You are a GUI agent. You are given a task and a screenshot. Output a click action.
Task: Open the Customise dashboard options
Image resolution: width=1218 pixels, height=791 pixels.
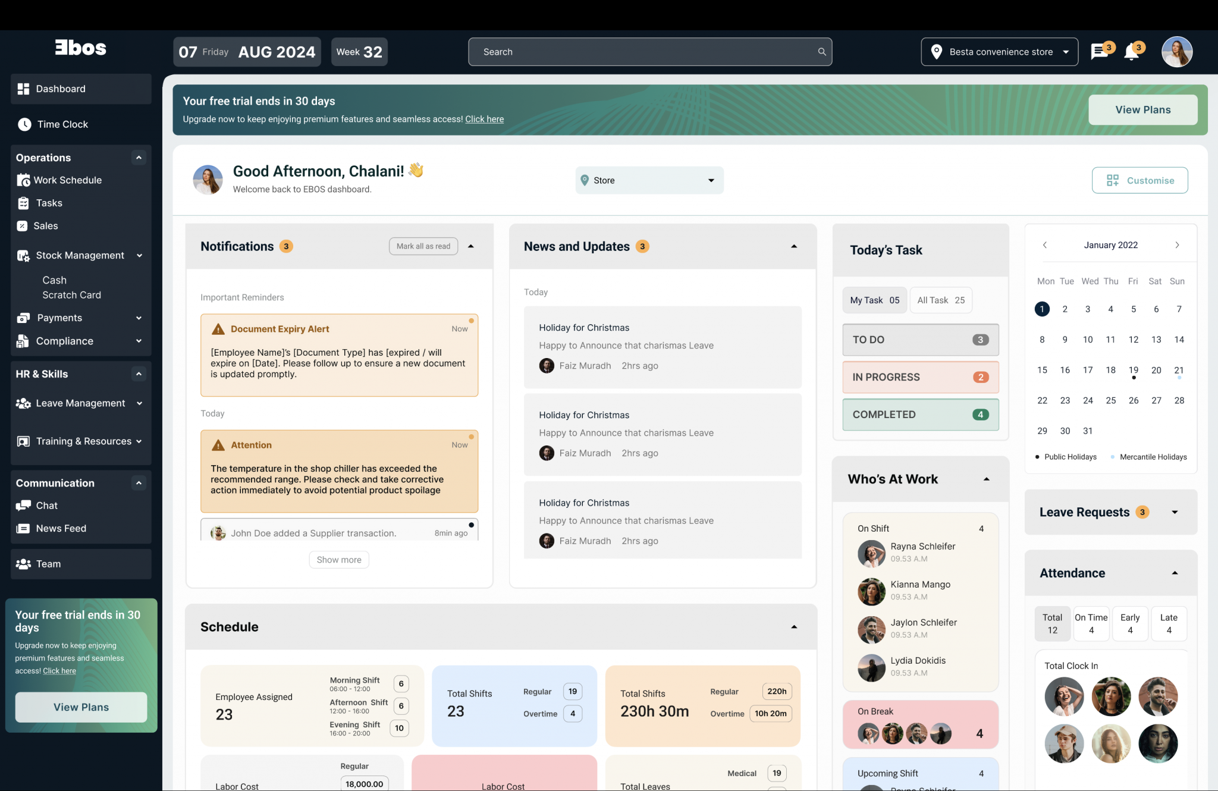coord(1139,180)
